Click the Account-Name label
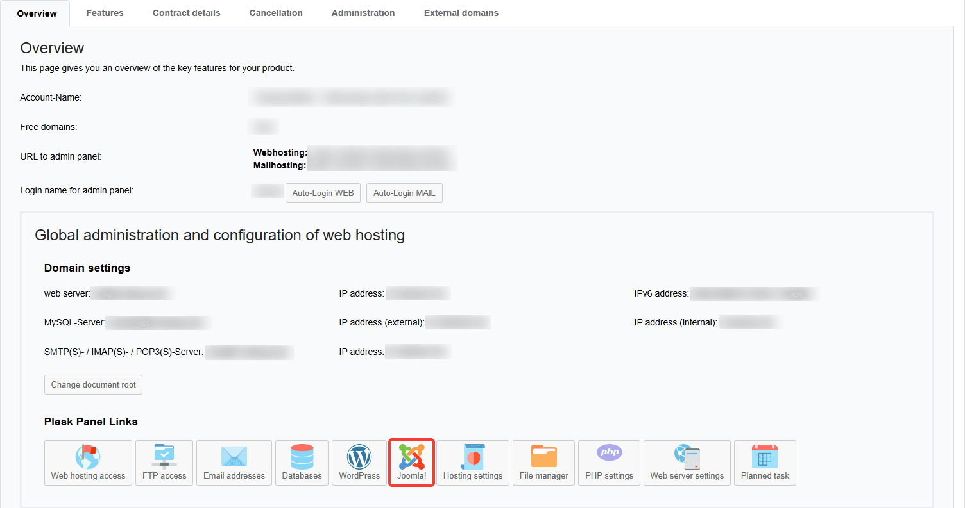 [51, 97]
